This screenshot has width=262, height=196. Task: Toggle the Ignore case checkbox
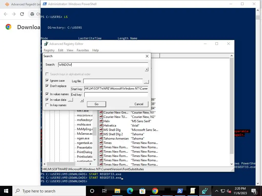pos(47,80)
